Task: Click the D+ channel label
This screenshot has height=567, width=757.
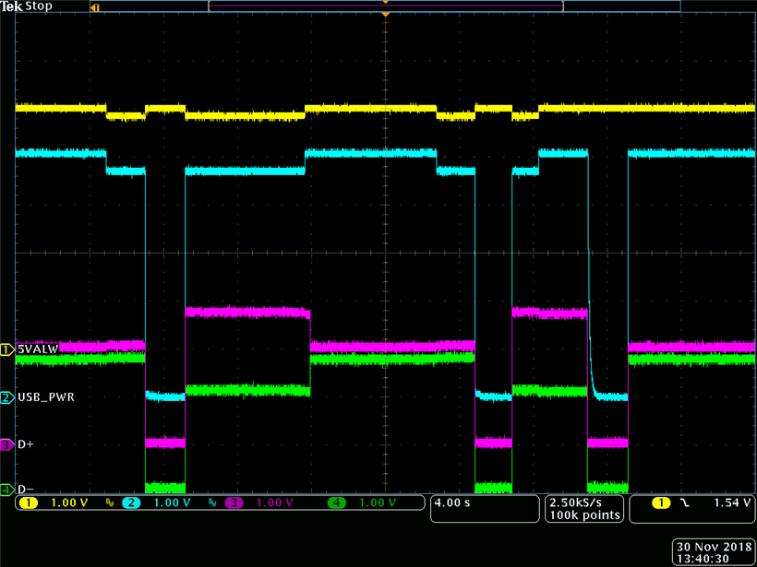Action: (26, 444)
